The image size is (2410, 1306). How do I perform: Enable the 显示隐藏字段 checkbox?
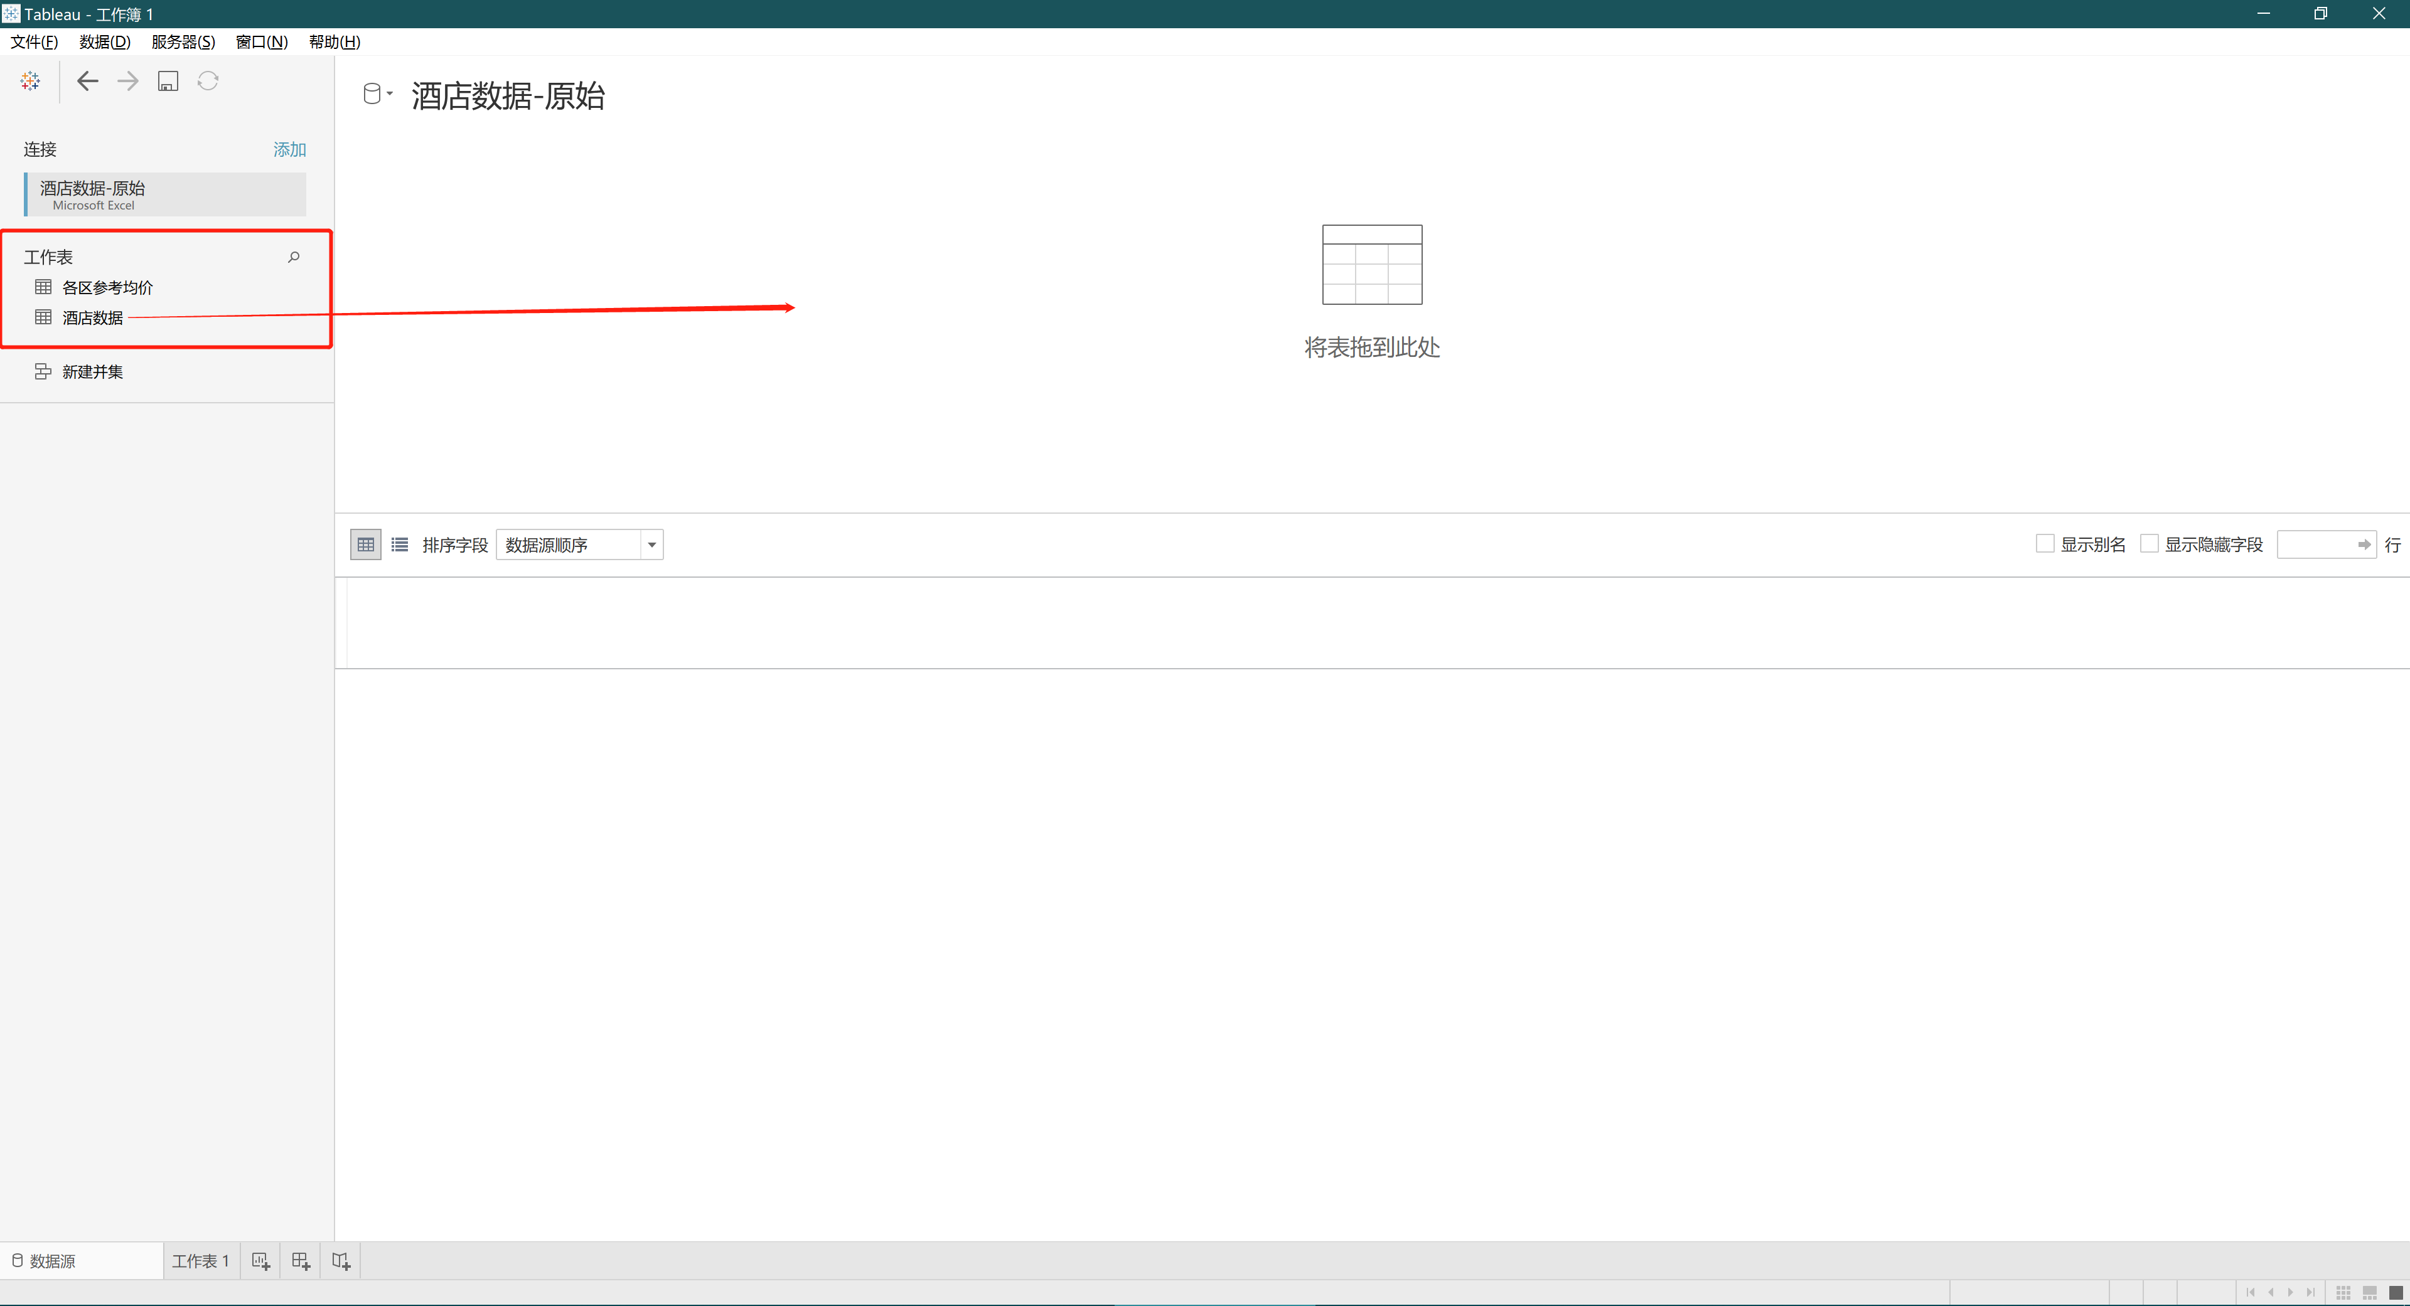(x=2149, y=544)
